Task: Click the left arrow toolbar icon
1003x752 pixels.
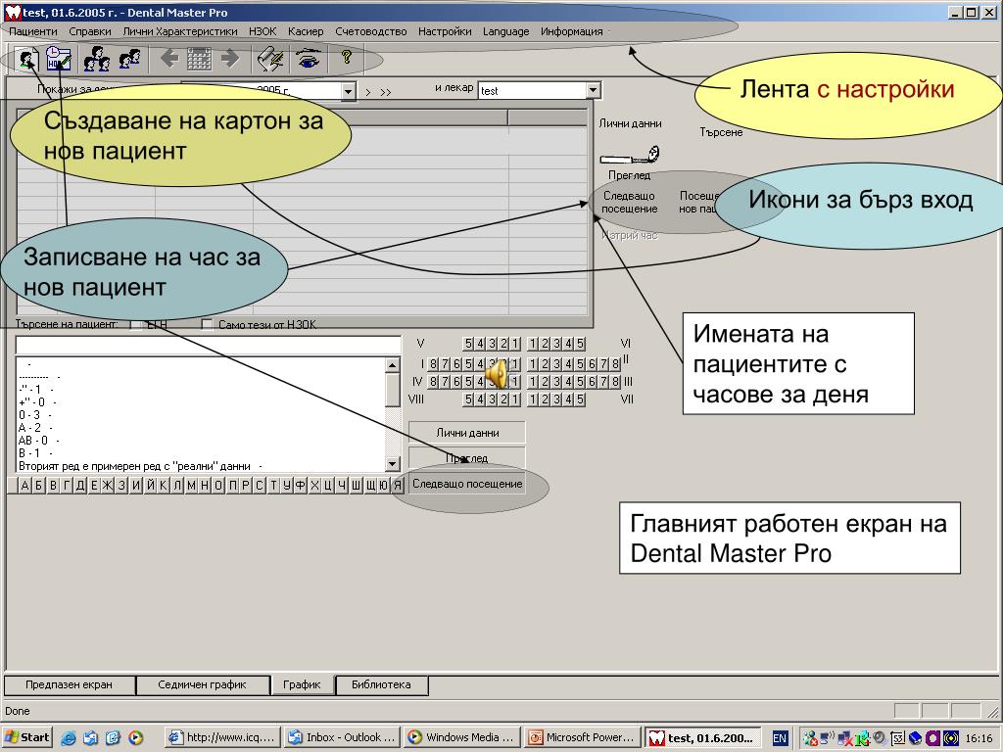Action: click(x=168, y=59)
